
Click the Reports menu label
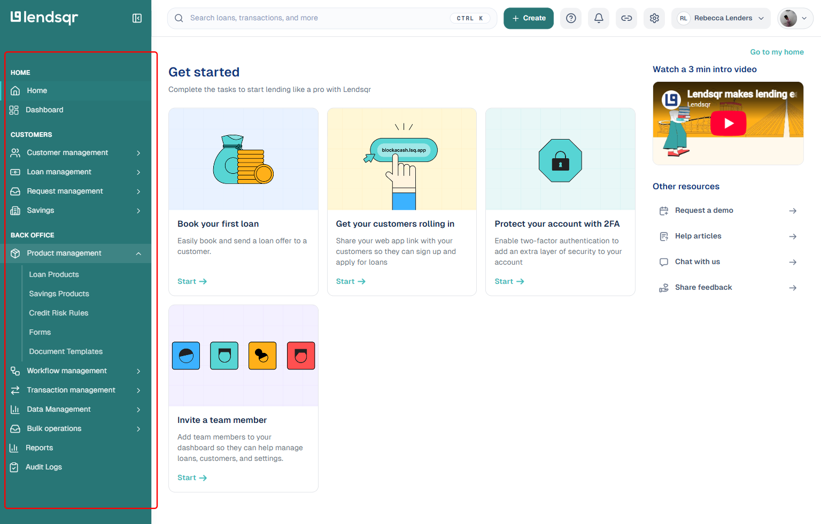(39, 448)
